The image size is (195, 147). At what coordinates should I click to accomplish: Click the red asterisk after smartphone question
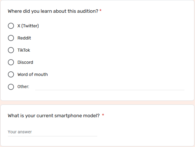click(103, 115)
